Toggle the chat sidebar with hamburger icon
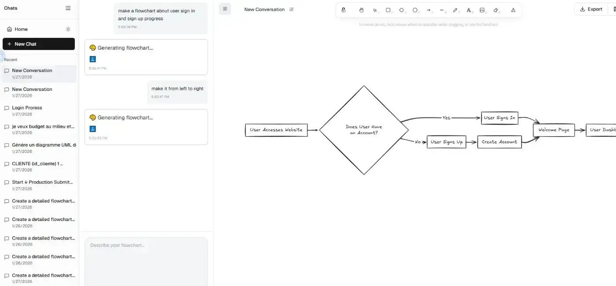The image size is (616, 286). tap(68, 7)
